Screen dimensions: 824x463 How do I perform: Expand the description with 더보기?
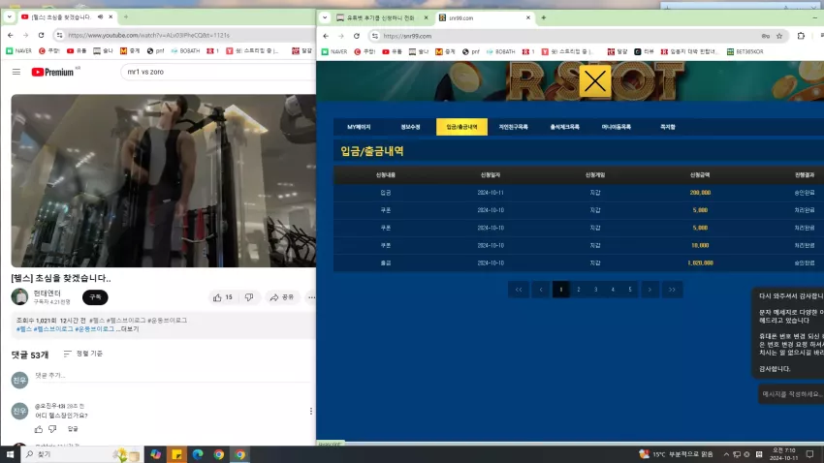[x=130, y=329]
